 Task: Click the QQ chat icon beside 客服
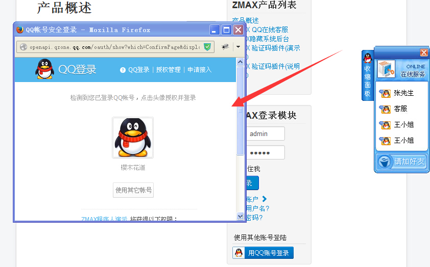point(385,109)
